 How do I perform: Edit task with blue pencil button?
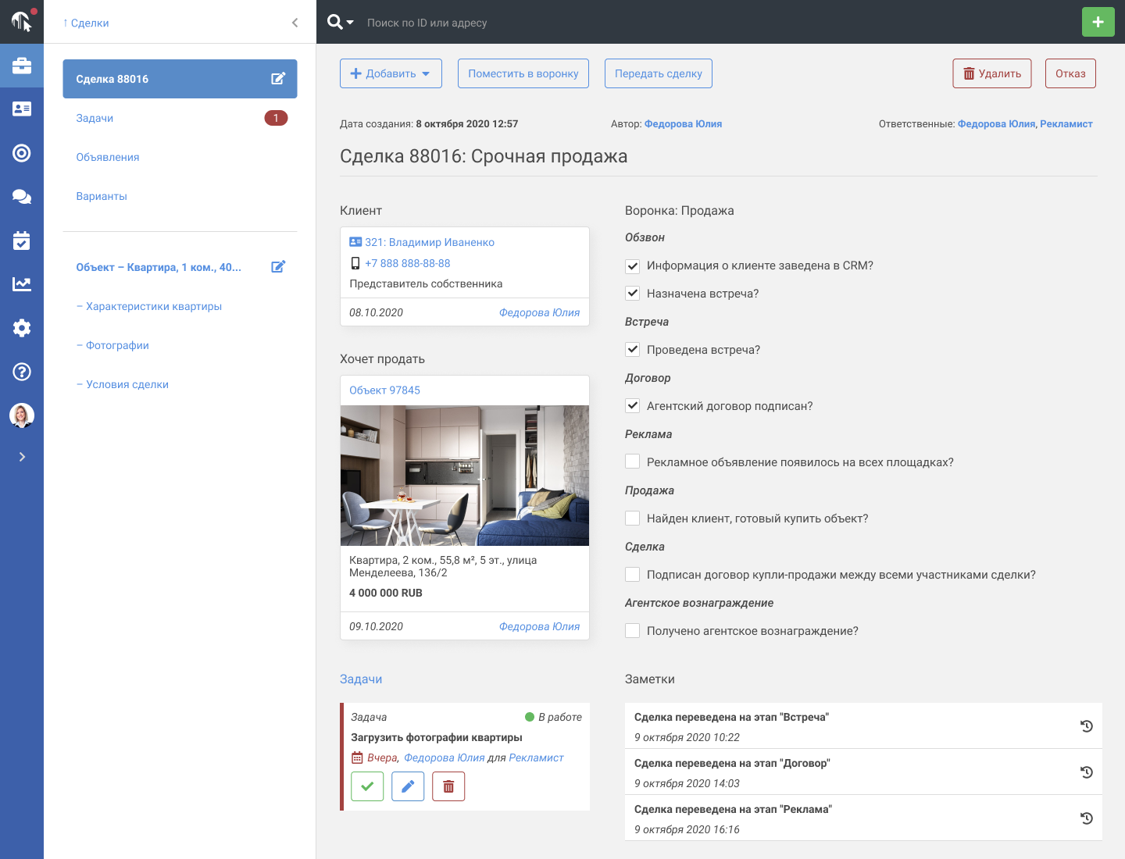pos(408,786)
